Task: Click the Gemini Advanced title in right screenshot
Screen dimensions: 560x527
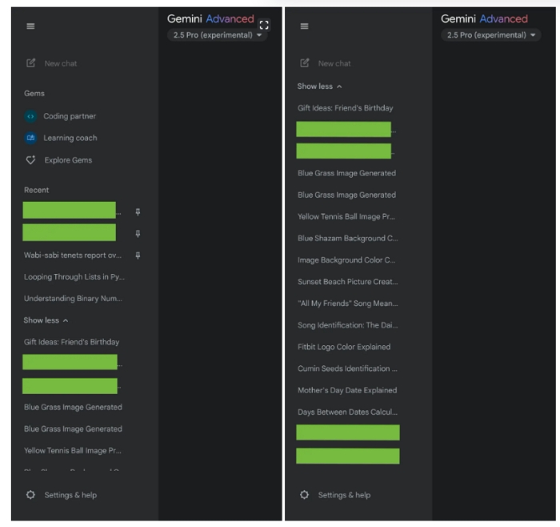Action: coord(484,18)
